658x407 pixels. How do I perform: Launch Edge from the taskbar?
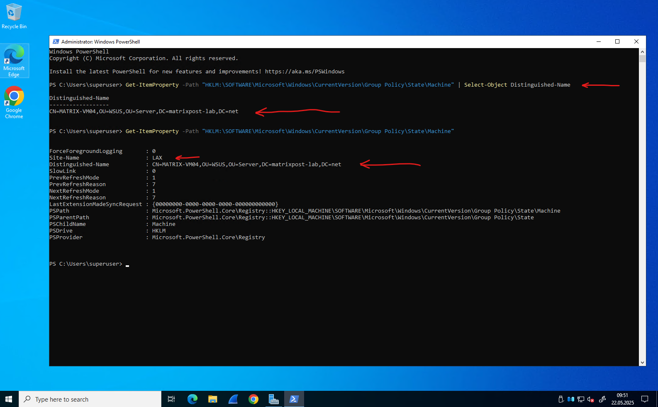(192, 399)
